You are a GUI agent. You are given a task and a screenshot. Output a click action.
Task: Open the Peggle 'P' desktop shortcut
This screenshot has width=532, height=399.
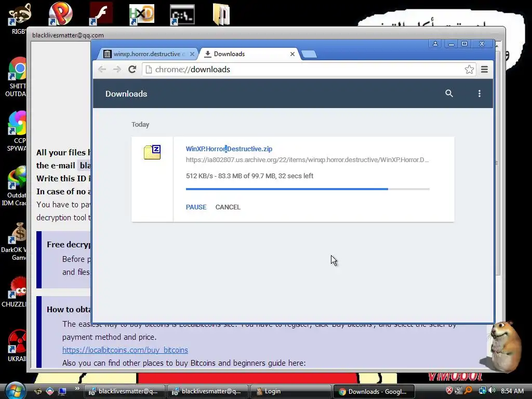point(60,14)
